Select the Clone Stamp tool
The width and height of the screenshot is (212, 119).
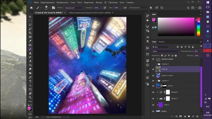30,53
